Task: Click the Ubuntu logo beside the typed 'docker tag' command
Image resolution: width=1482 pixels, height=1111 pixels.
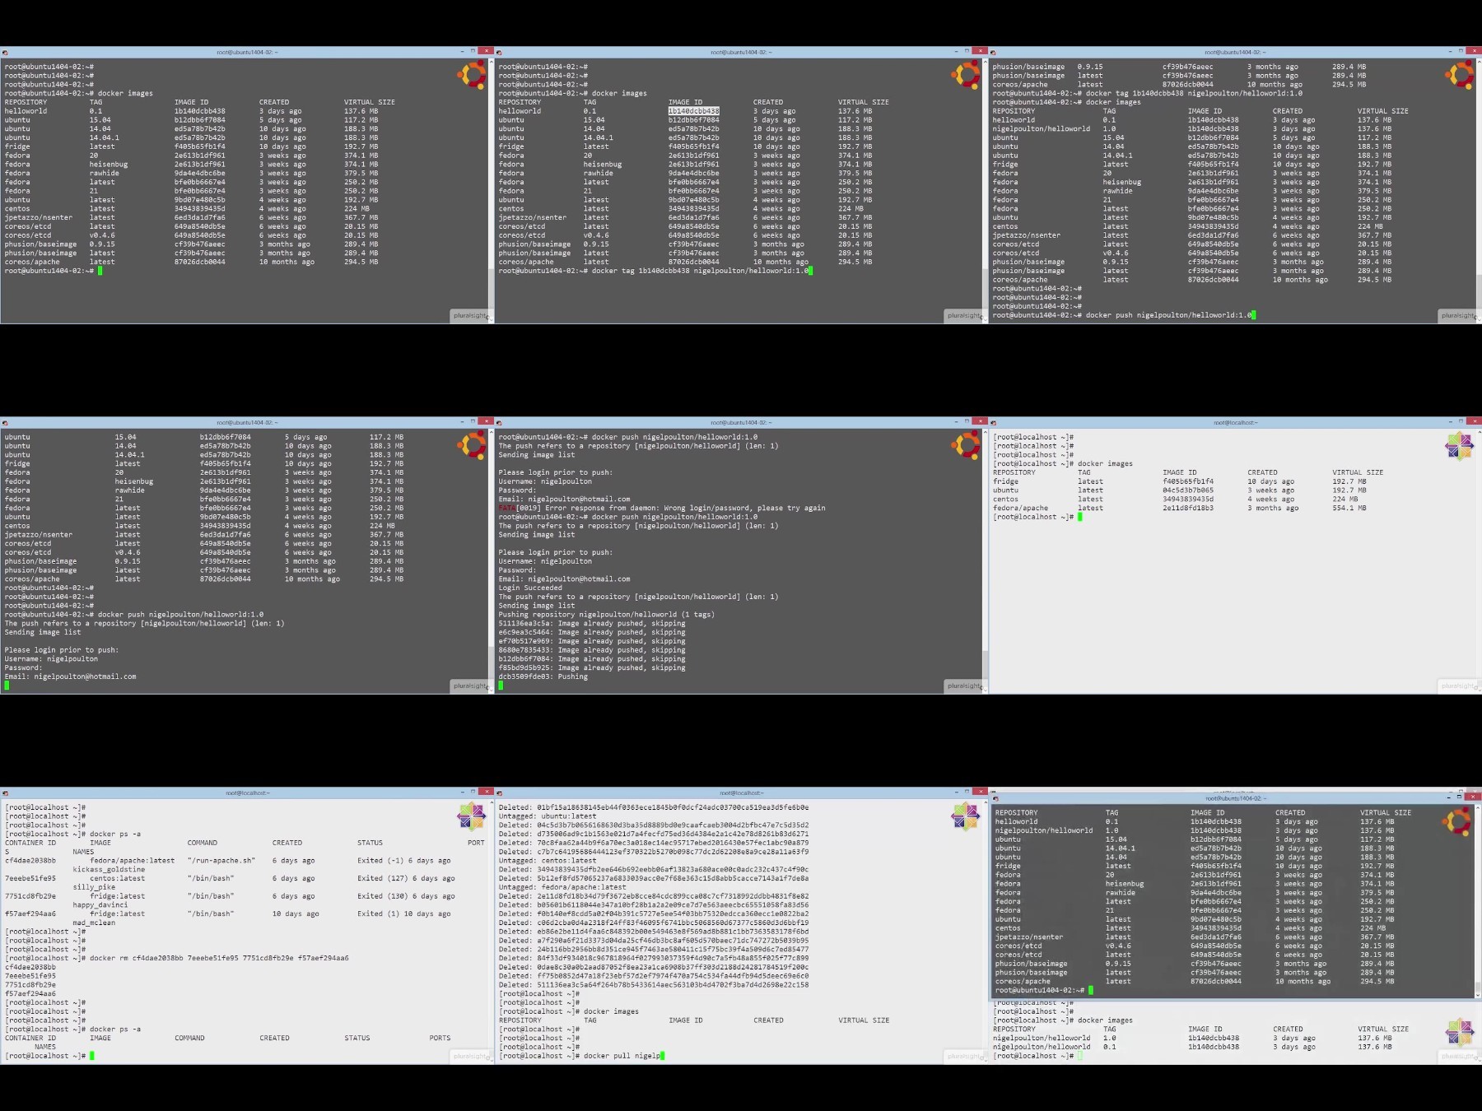Action: [x=966, y=75]
